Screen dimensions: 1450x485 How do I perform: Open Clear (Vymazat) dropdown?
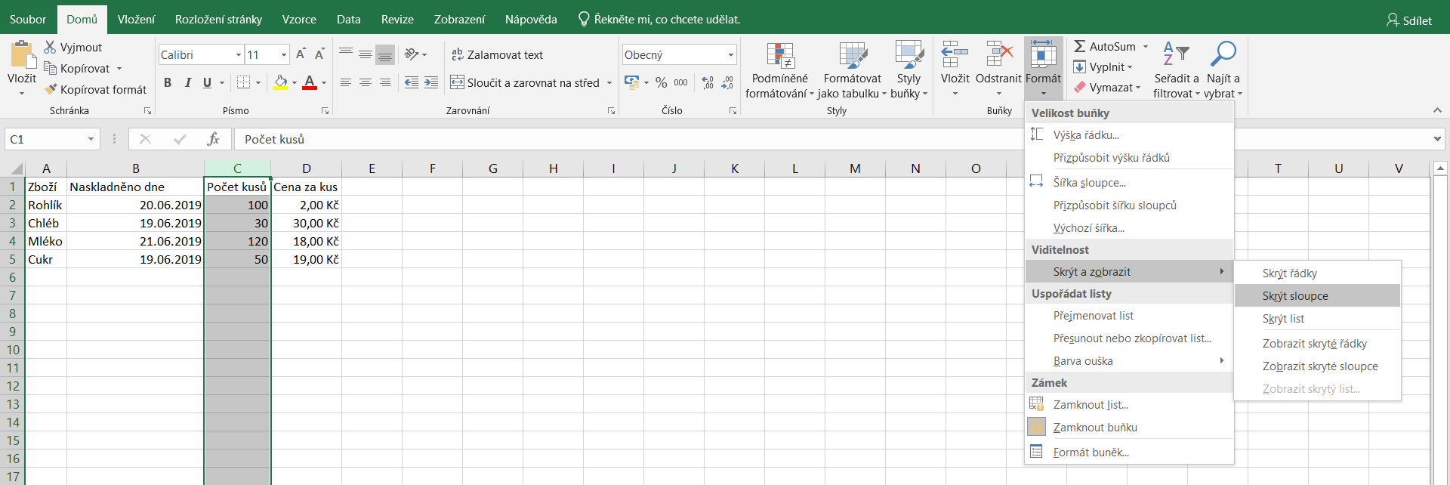(x=1106, y=87)
